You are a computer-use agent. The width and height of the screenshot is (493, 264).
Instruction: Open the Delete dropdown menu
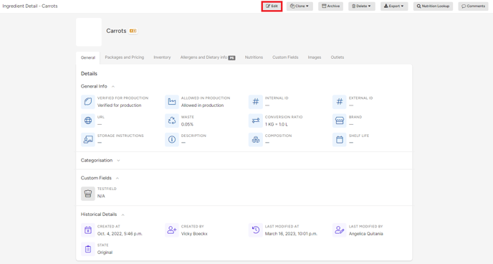[362, 6]
